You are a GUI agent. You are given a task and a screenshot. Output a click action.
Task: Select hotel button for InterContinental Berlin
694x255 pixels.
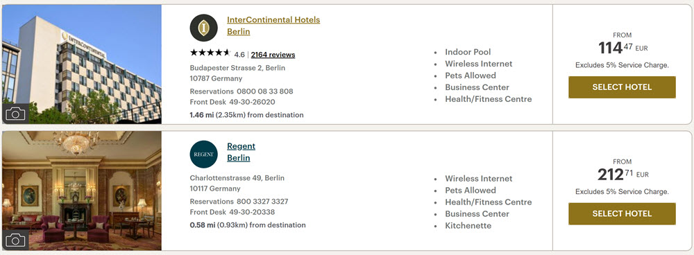point(622,87)
